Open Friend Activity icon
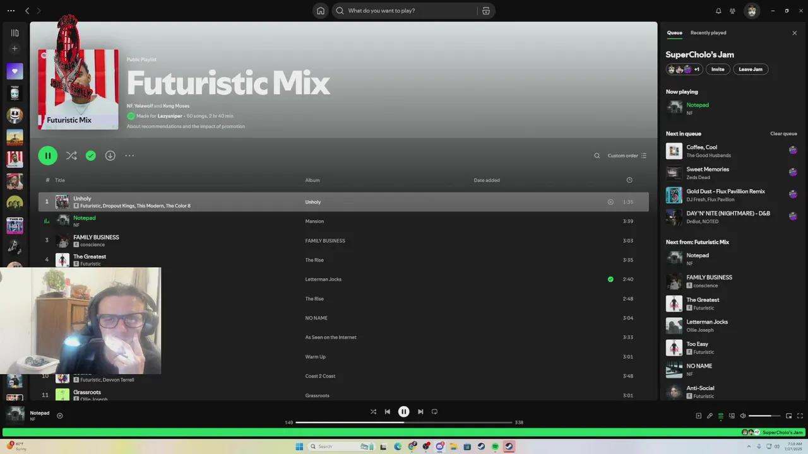Screen dimensions: 808x454 [732, 11]
